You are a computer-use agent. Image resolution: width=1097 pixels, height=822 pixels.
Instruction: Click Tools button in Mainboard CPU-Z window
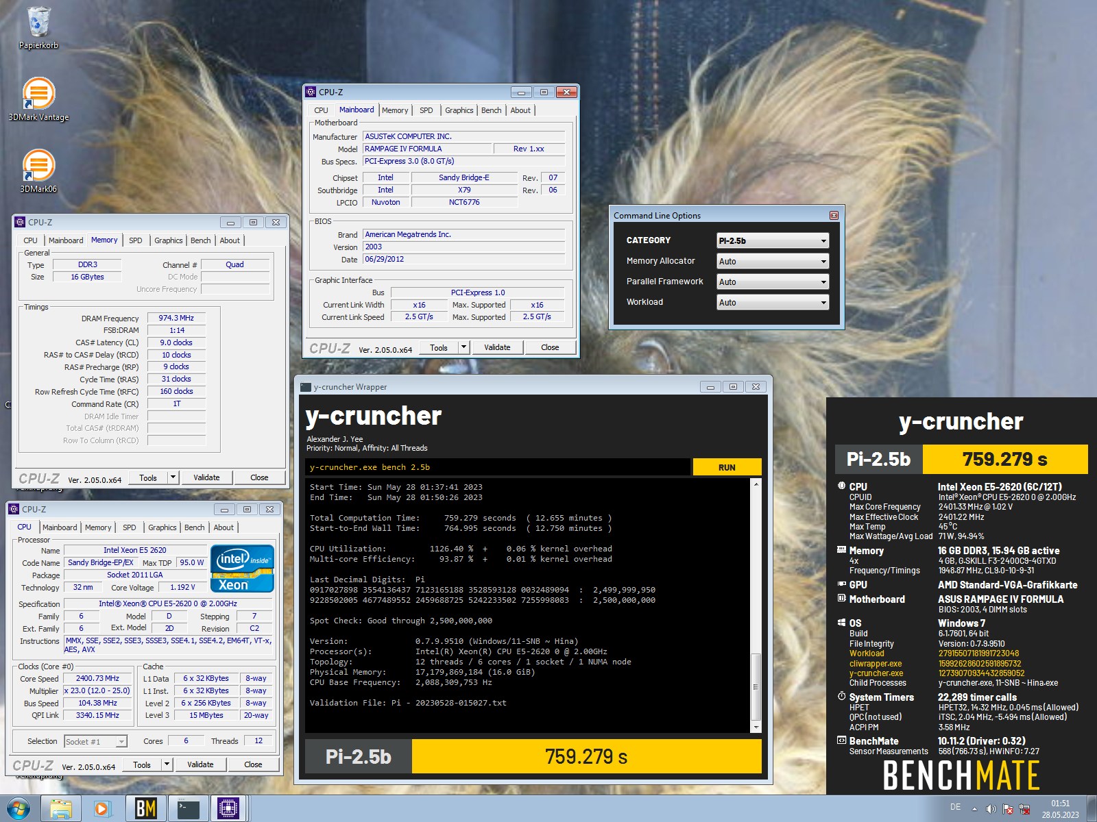[x=439, y=347]
